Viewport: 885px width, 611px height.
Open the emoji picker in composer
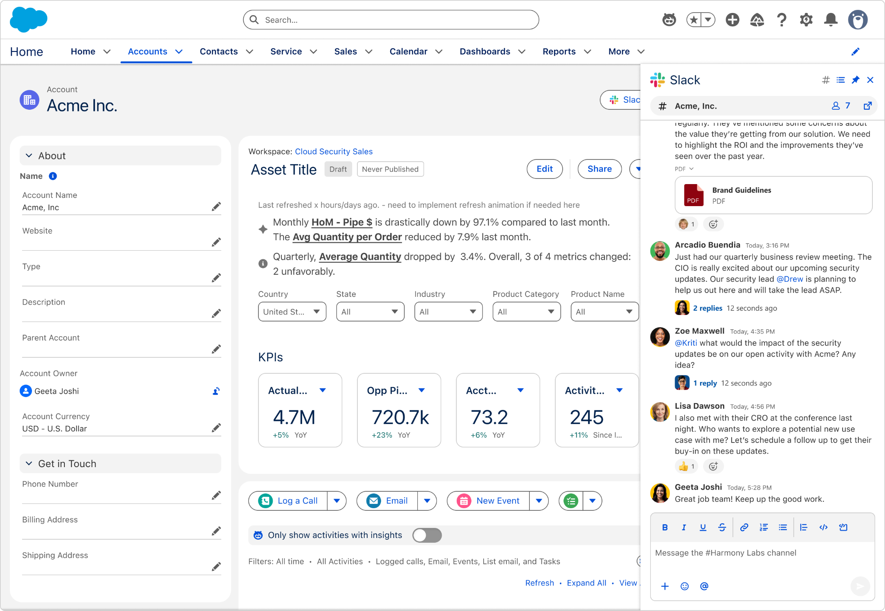684,586
